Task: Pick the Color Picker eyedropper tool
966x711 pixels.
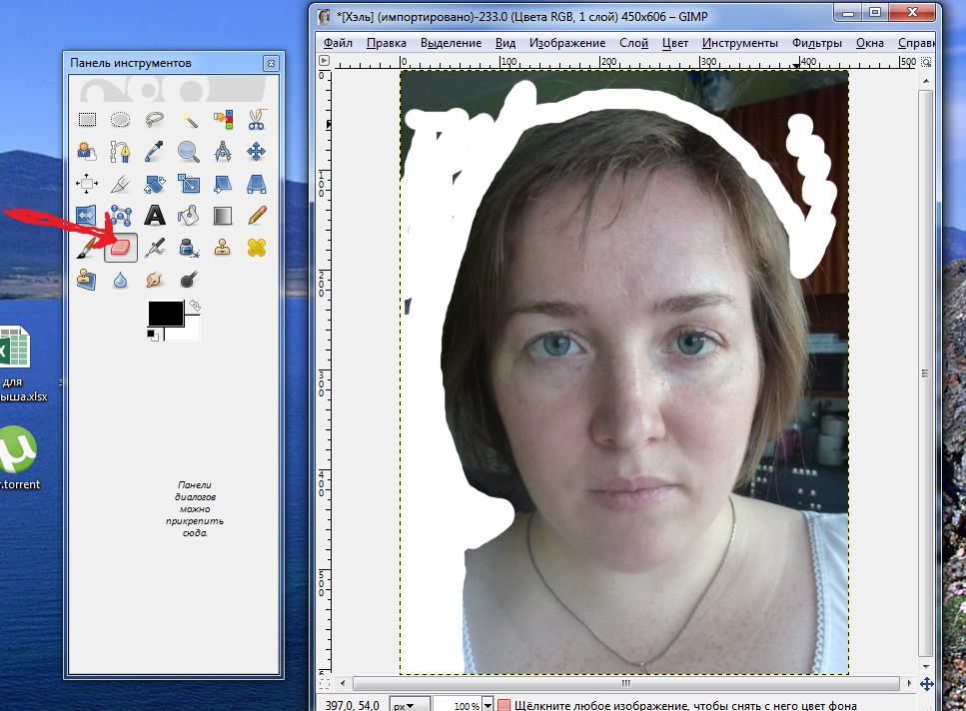Action: click(x=154, y=152)
